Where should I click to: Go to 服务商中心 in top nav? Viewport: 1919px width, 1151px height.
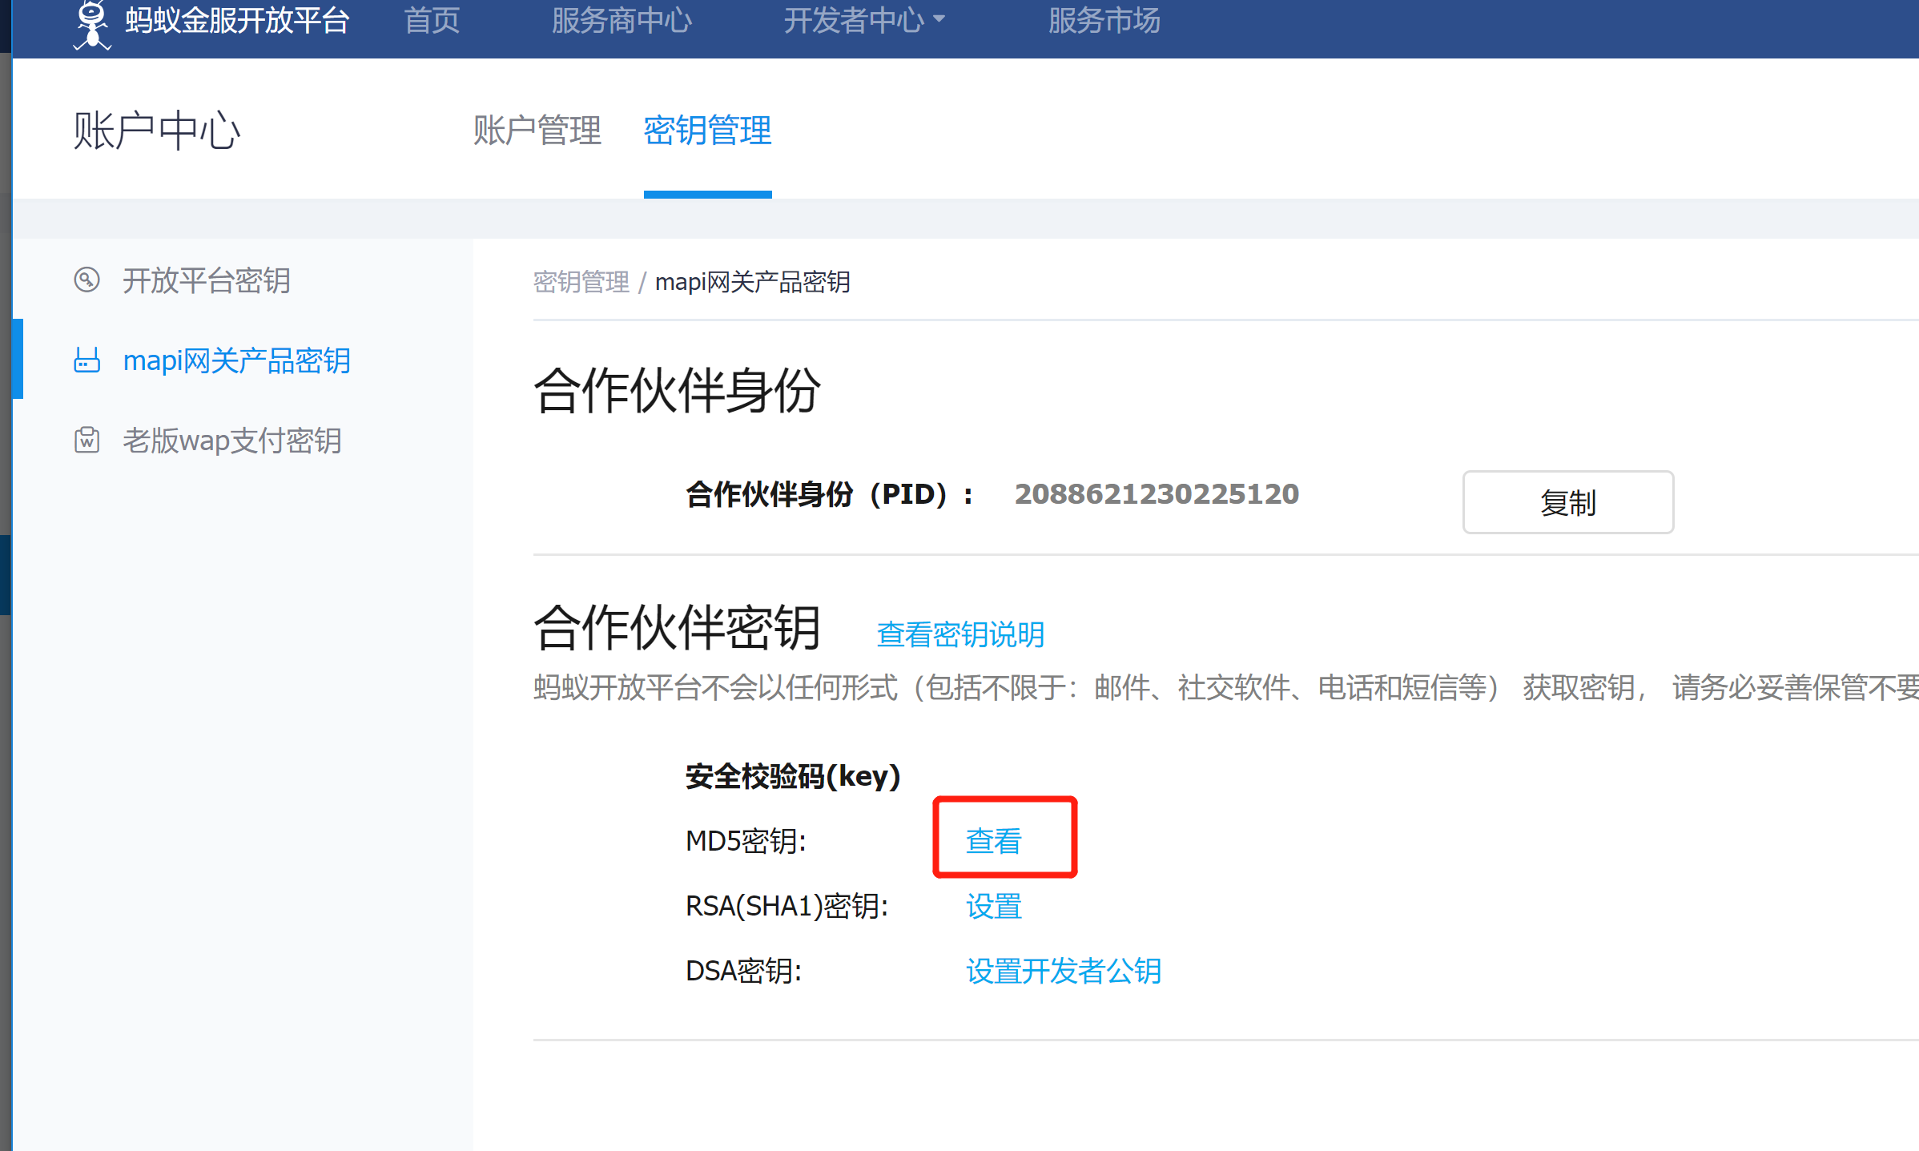[622, 21]
